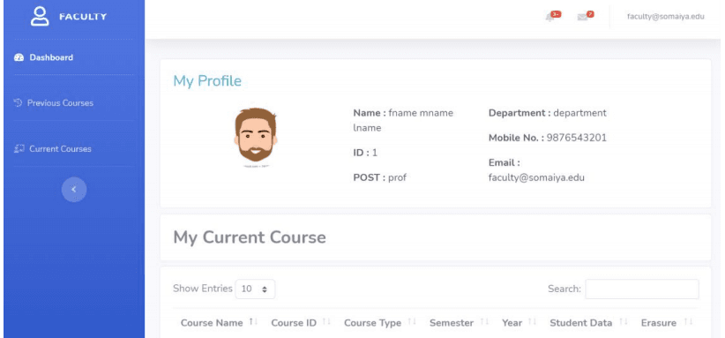Image resolution: width=725 pixels, height=338 pixels.
Task: Open notifications bell icon
Action: (x=552, y=17)
